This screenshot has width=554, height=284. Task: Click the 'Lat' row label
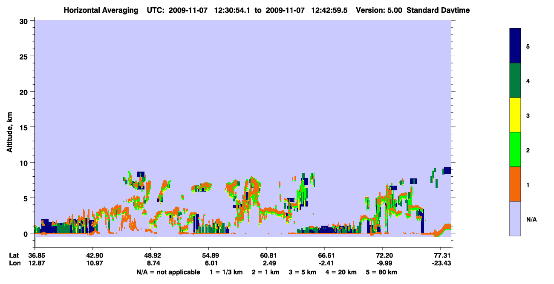(14, 255)
